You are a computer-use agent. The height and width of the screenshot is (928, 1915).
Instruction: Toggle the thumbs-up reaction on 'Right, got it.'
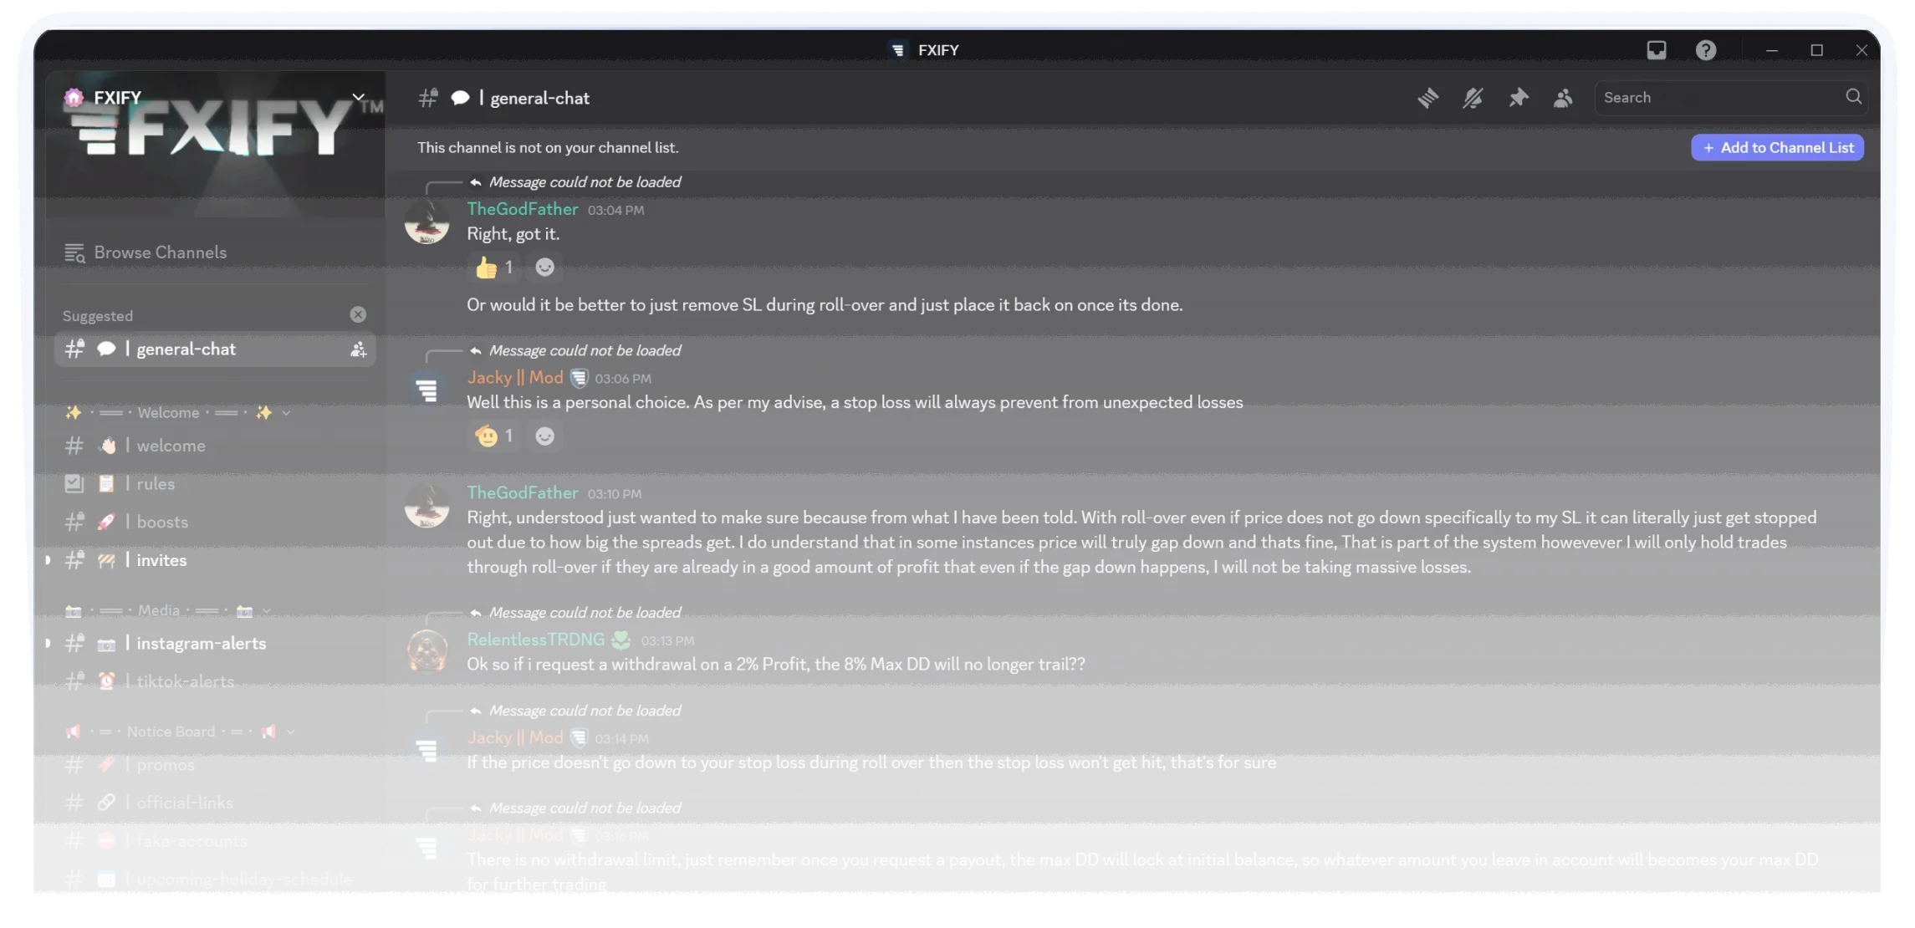pos(493,267)
